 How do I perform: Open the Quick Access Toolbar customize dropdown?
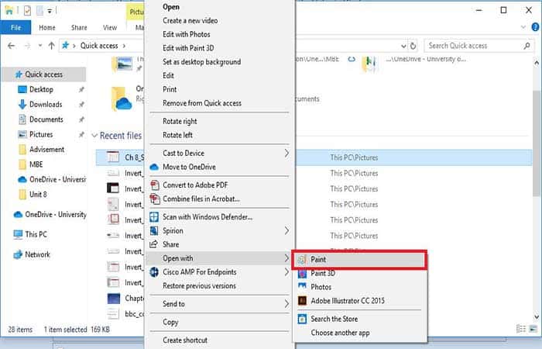[x=50, y=11]
